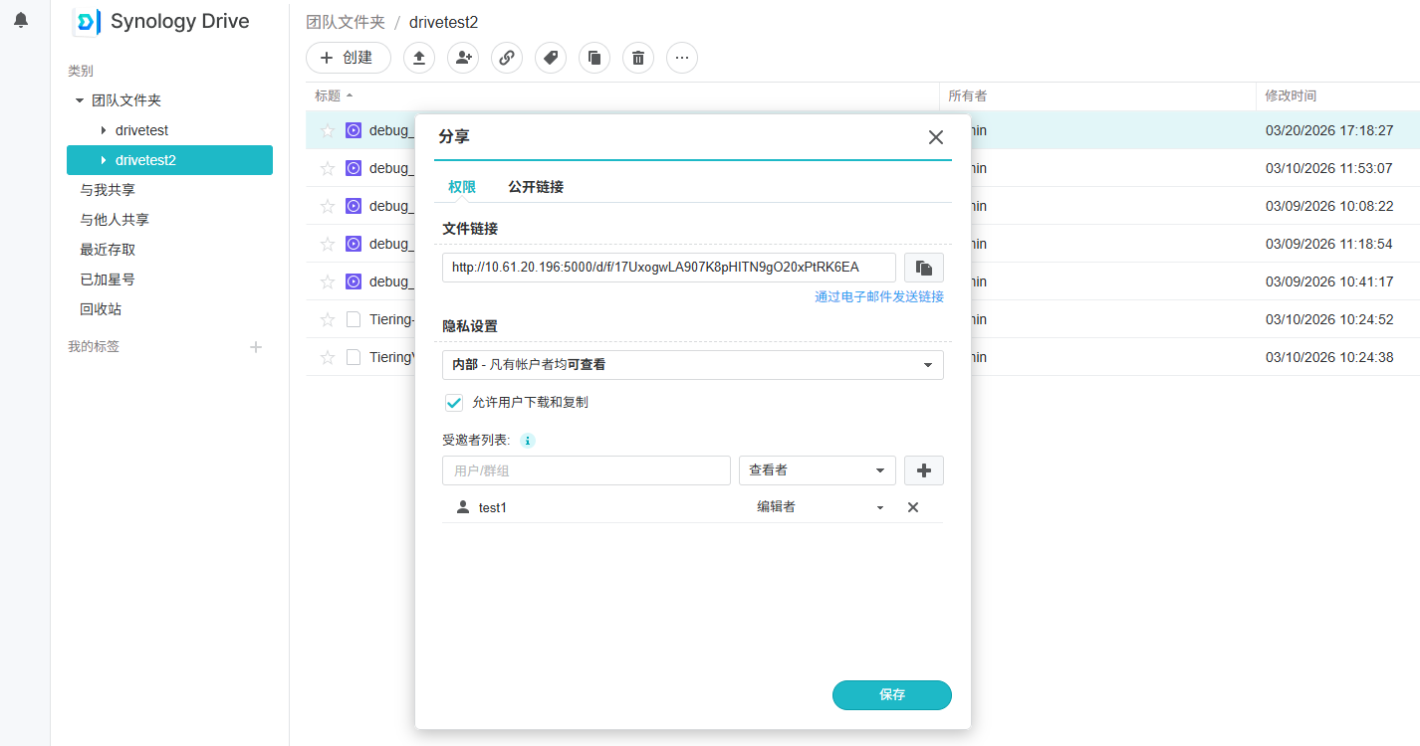The image size is (1420, 746).
Task: Click the 用户/群组 input field
Action: click(586, 470)
